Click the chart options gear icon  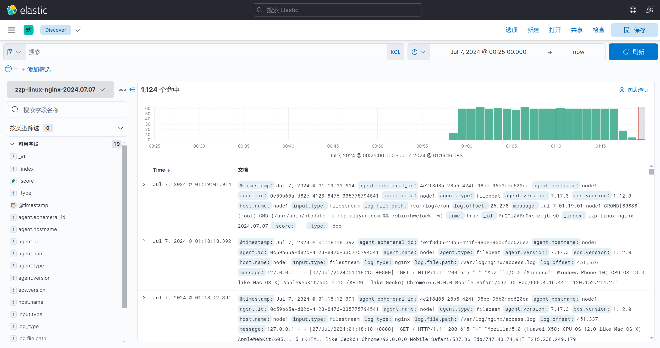[622, 90]
